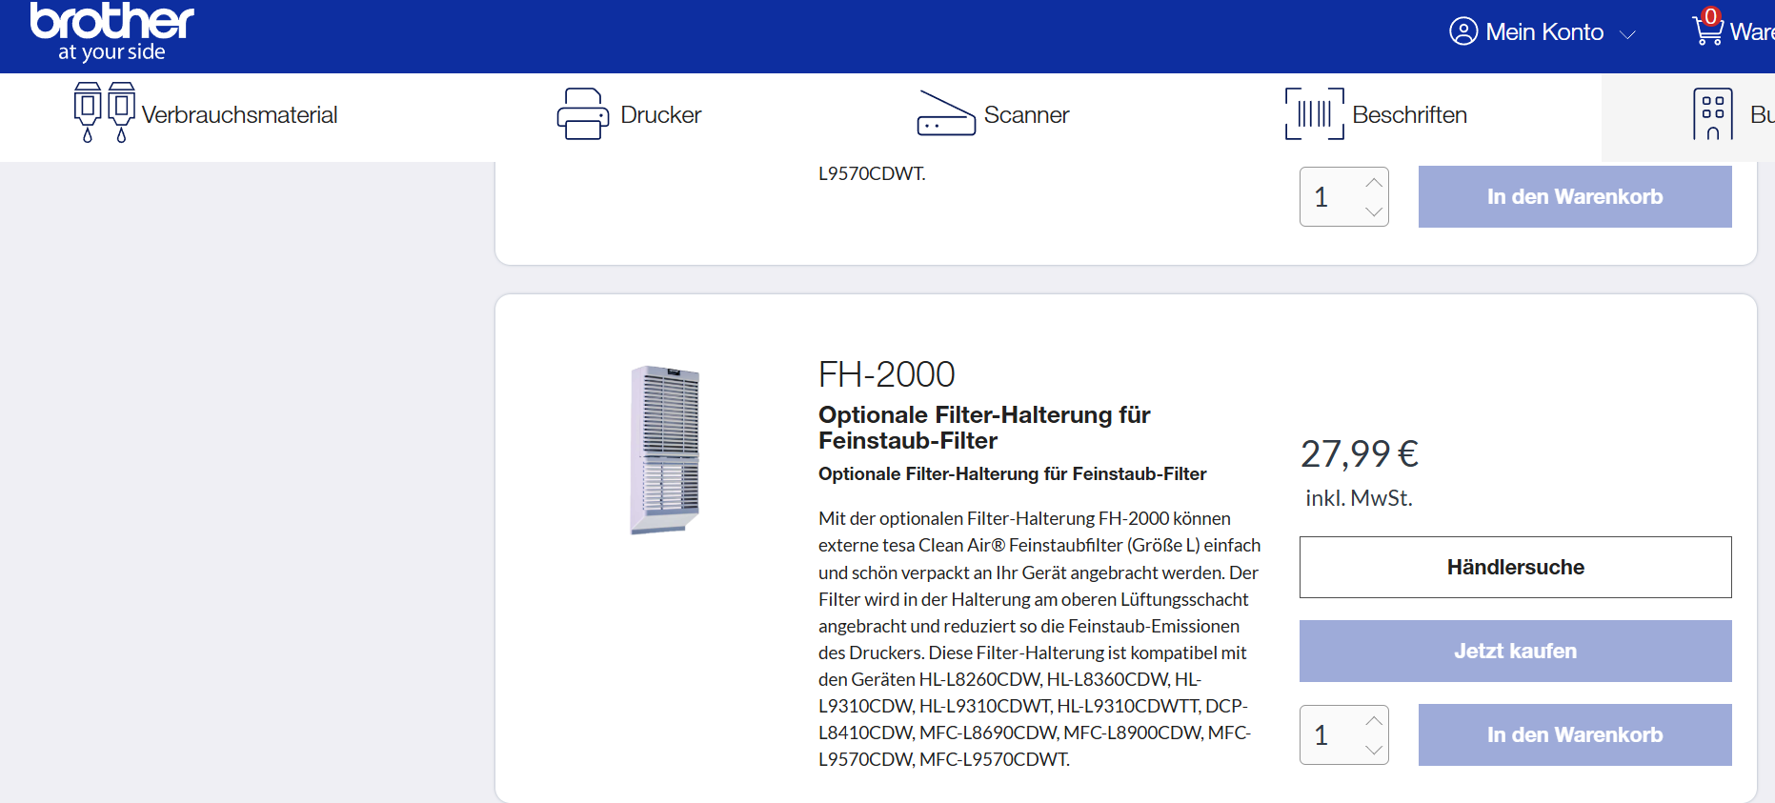This screenshot has height=803, width=1775.
Task: Click the 27,99 € price text
Action: click(1360, 453)
